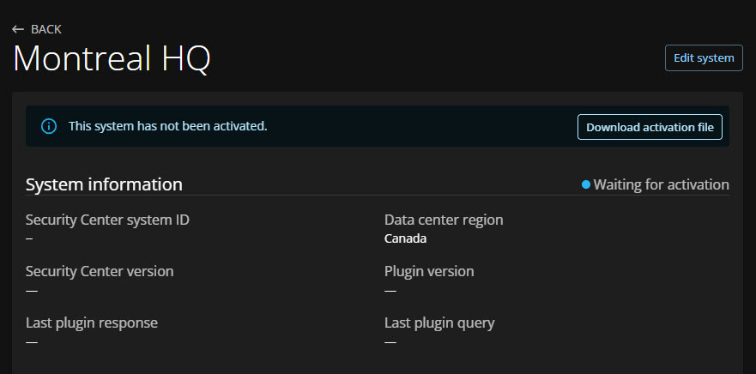
Task: Select the Security Center version label
Action: tap(100, 271)
